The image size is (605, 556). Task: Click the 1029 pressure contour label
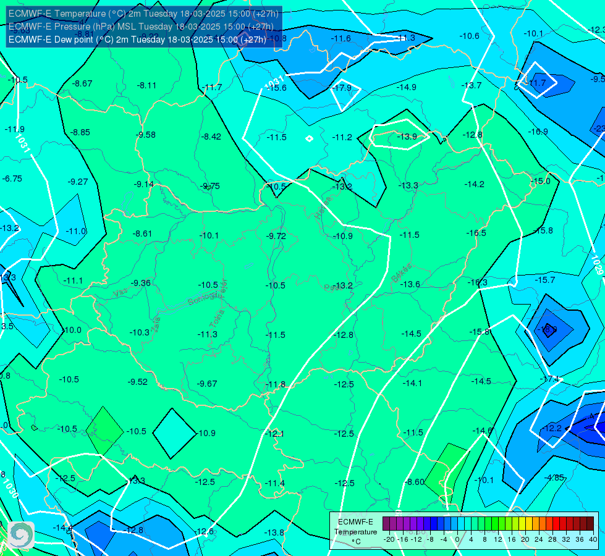point(596,265)
